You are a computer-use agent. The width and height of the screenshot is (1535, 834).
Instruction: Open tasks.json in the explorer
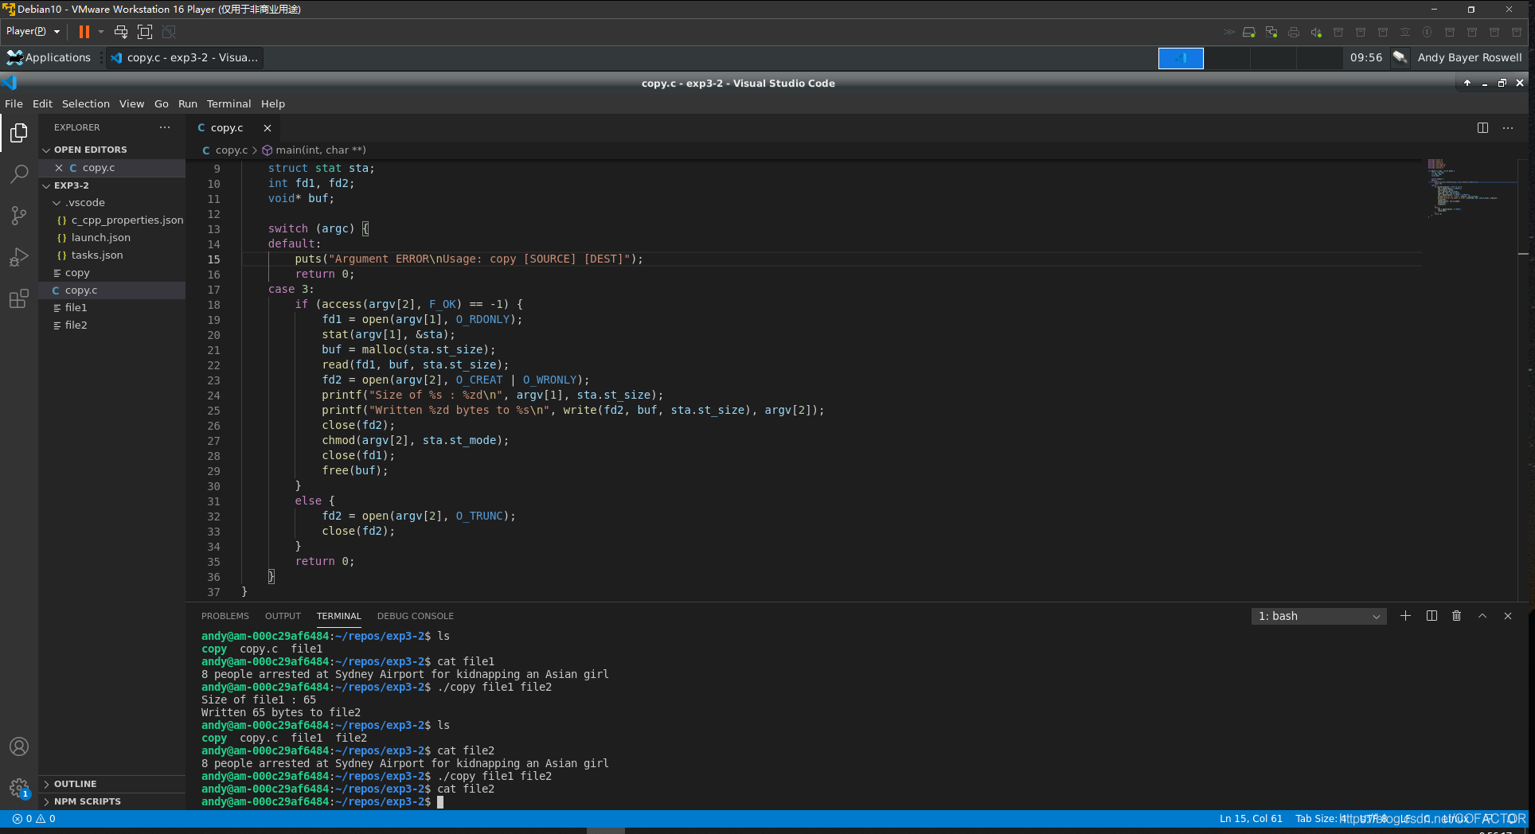97,255
